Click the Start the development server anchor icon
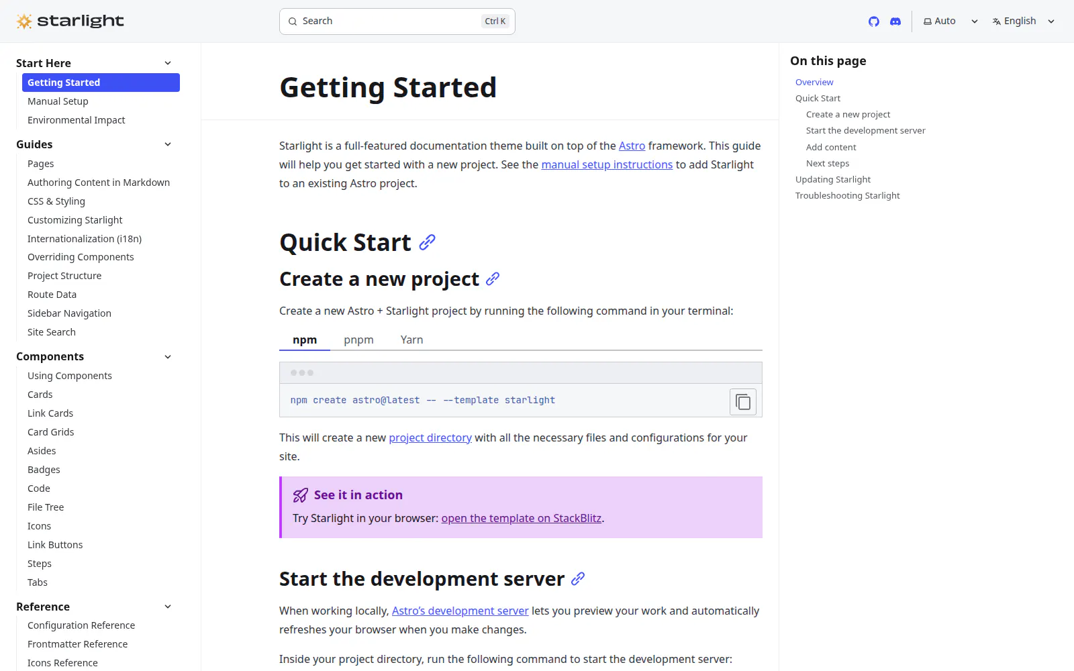This screenshot has height=671, width=1074. 578,578
